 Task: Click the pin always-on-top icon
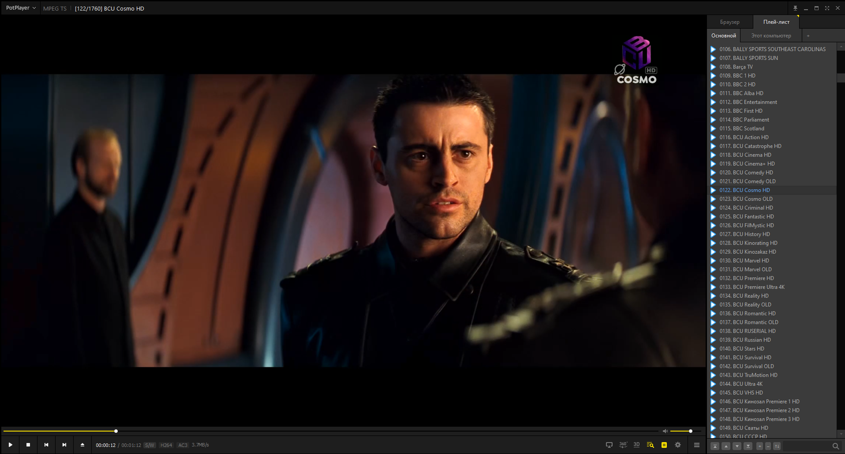(795, 8)
